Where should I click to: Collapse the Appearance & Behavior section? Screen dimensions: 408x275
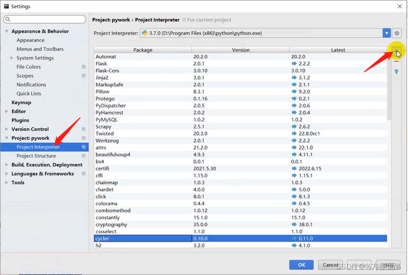point(7,31)
